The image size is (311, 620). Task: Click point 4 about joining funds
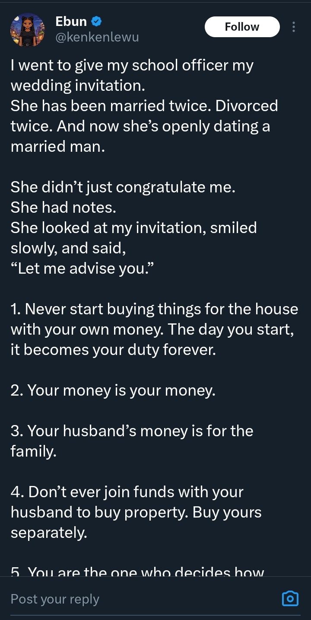point(127,492)
